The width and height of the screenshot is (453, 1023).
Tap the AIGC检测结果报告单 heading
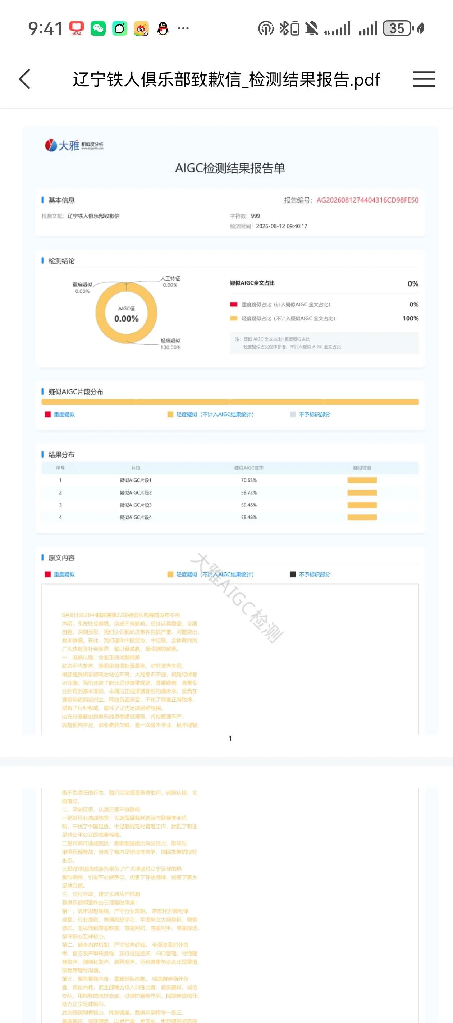click(230, 168)
